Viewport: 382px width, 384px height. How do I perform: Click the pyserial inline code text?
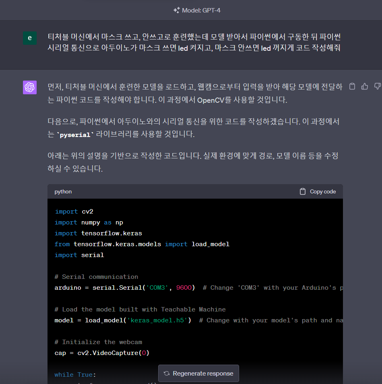click(x=75, y=135)
